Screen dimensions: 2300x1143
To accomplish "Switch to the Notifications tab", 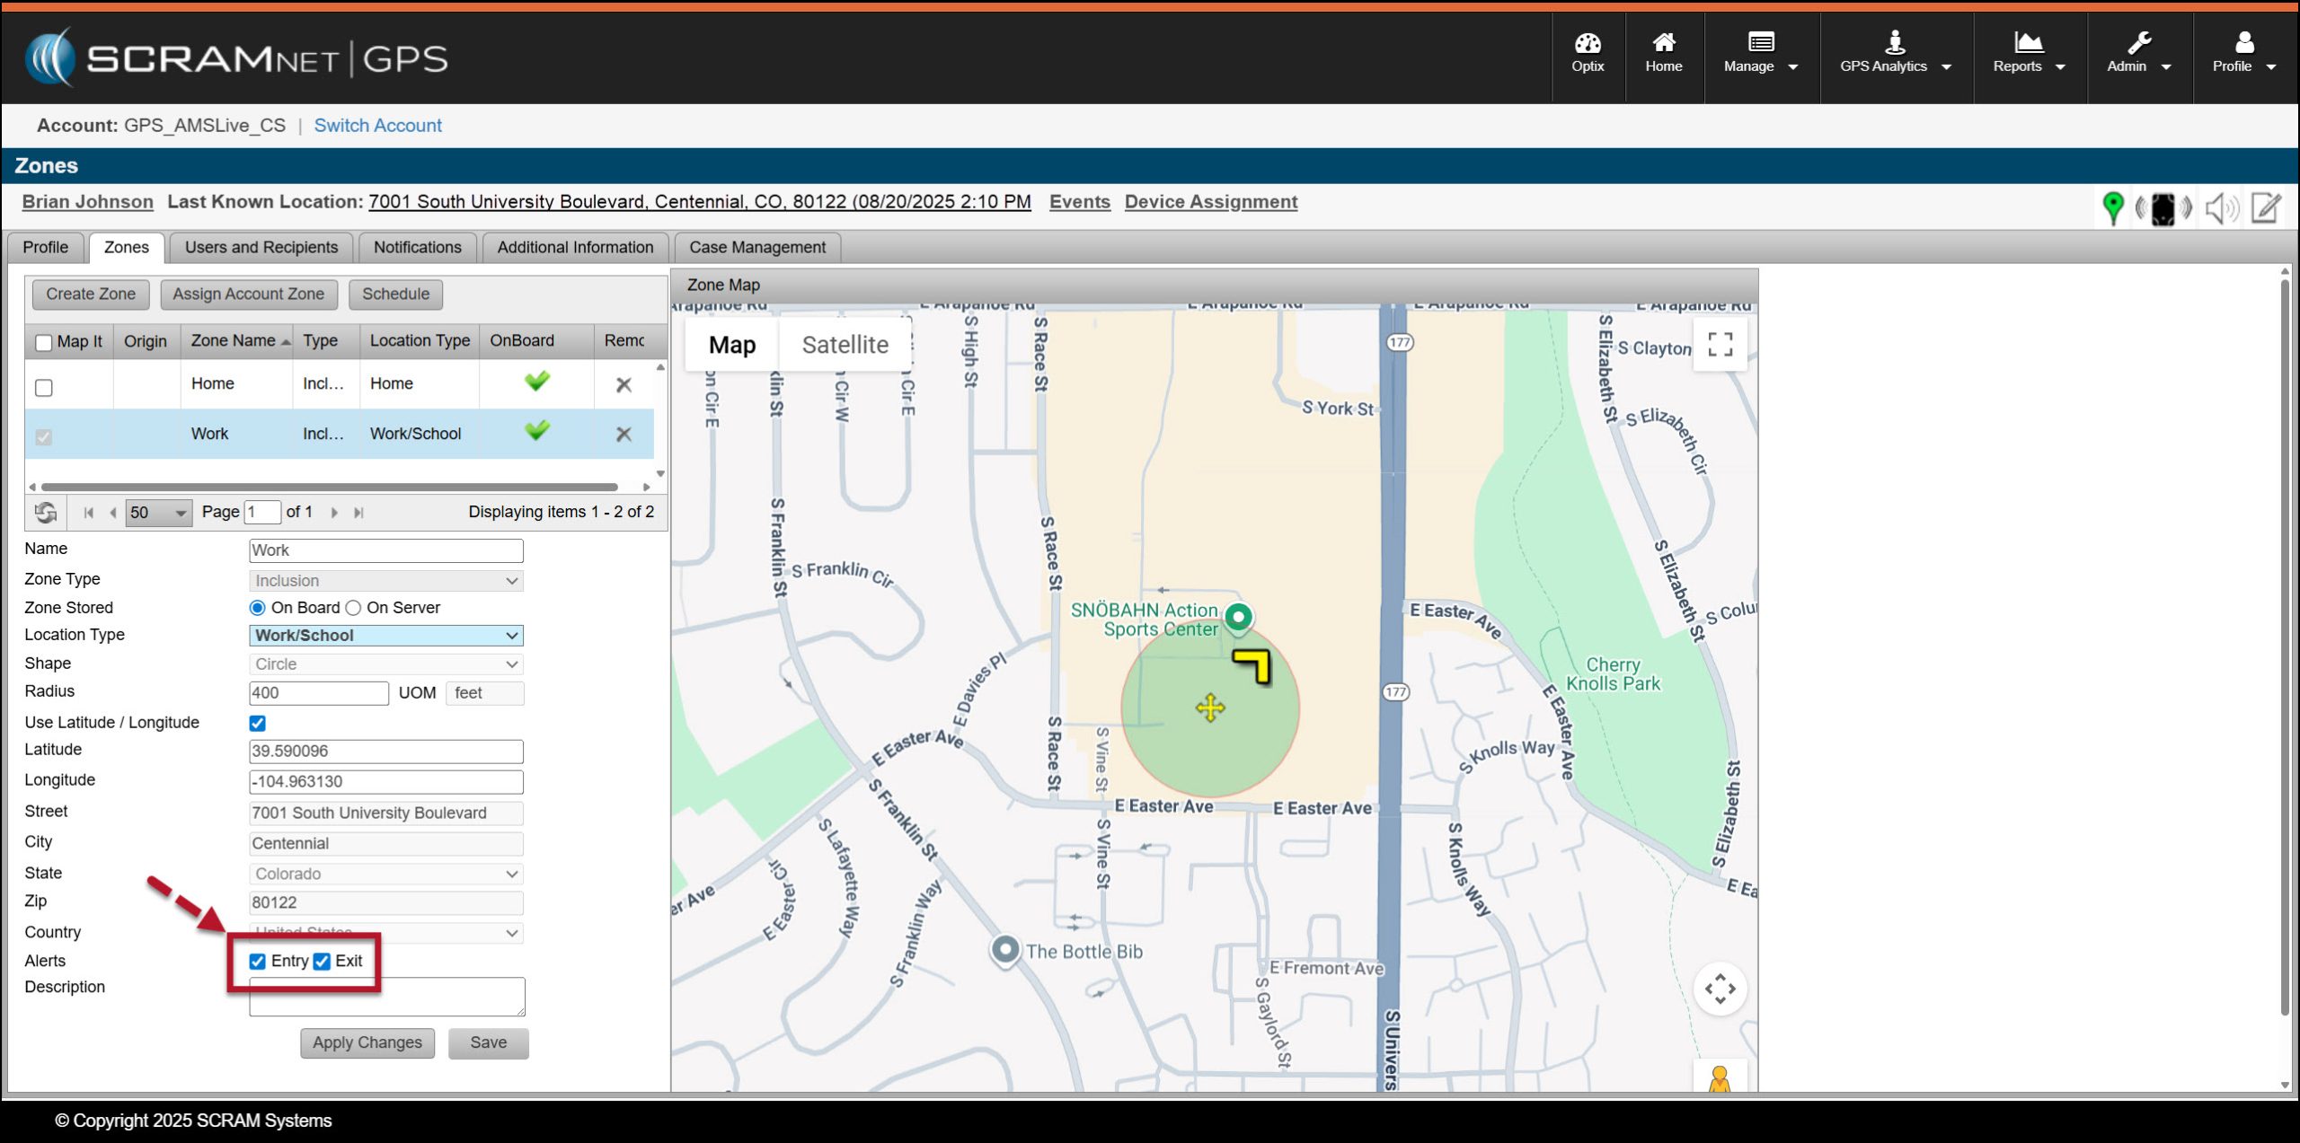I will 417,247.
